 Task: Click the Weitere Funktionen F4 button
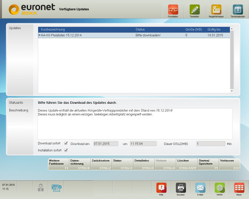[58, 164]
